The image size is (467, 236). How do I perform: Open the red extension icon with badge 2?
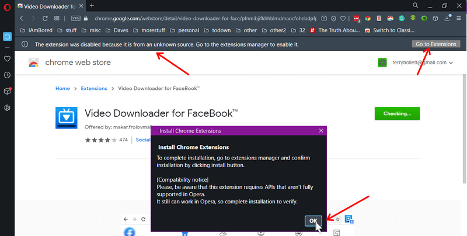(357, 19)
